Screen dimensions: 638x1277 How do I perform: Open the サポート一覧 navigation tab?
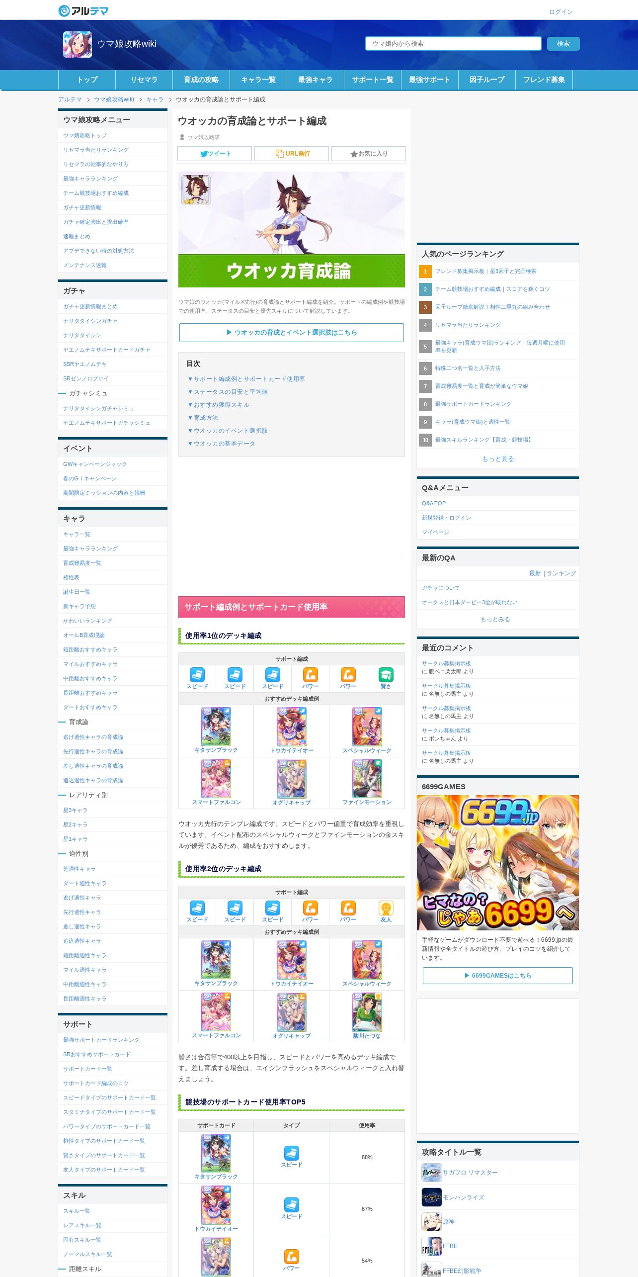pos(373,80)
